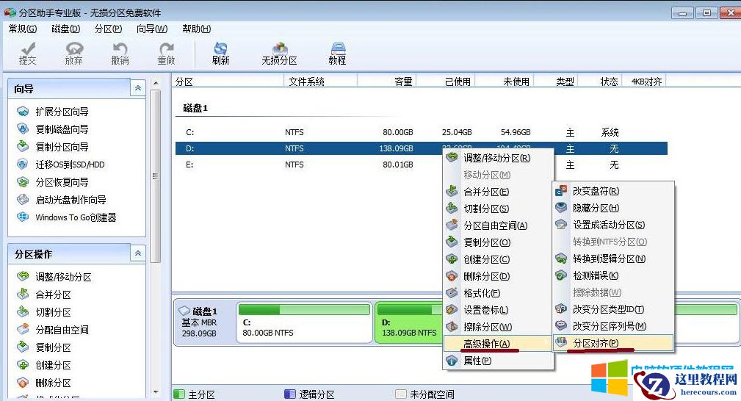The height and width of the screenshot is (401, 741).
Task: Open the 教程 (Tutorial) toolbar icon
Action: click(337, 54)
